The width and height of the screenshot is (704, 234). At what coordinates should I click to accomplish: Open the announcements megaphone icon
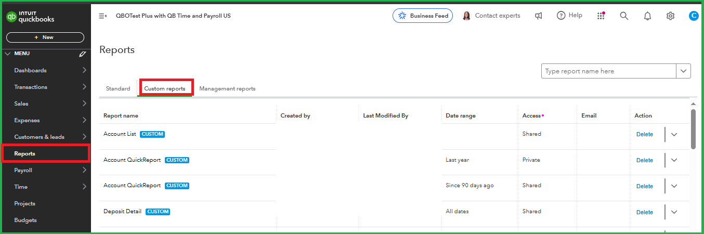click(539, 16)
